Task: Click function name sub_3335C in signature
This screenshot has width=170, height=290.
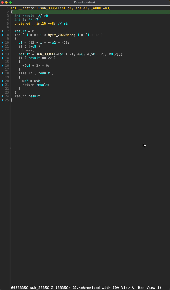Action: click(x=49, y=8)
